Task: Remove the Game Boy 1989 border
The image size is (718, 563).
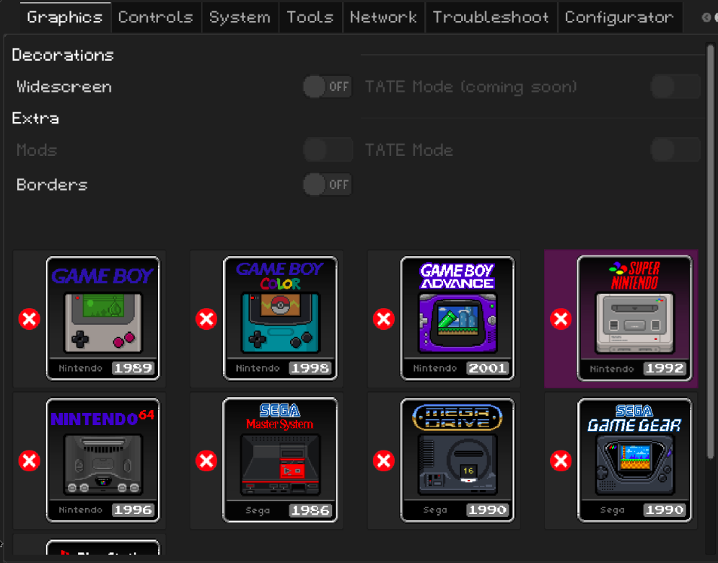Action: 29,318
